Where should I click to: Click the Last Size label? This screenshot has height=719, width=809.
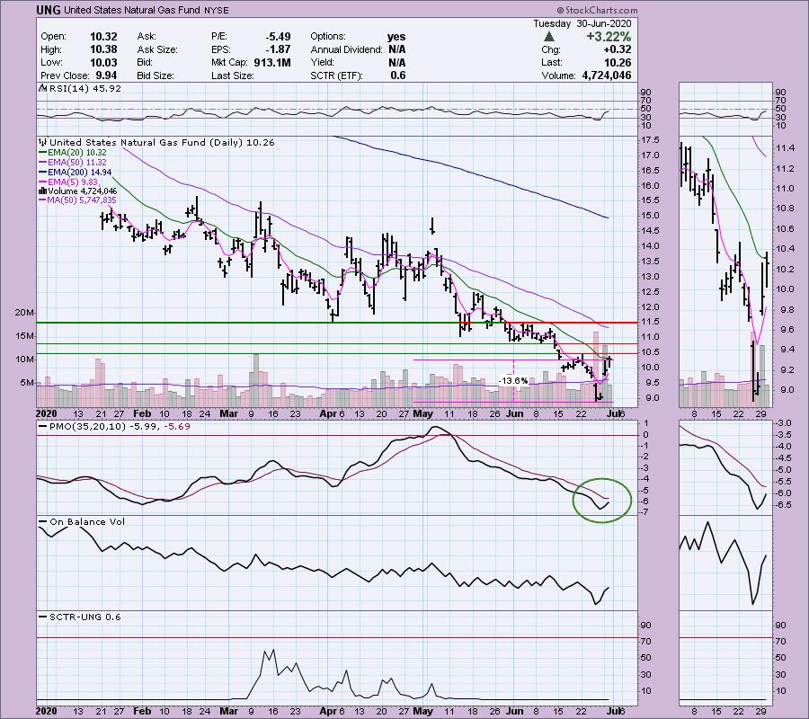click(x=233, y=75)
